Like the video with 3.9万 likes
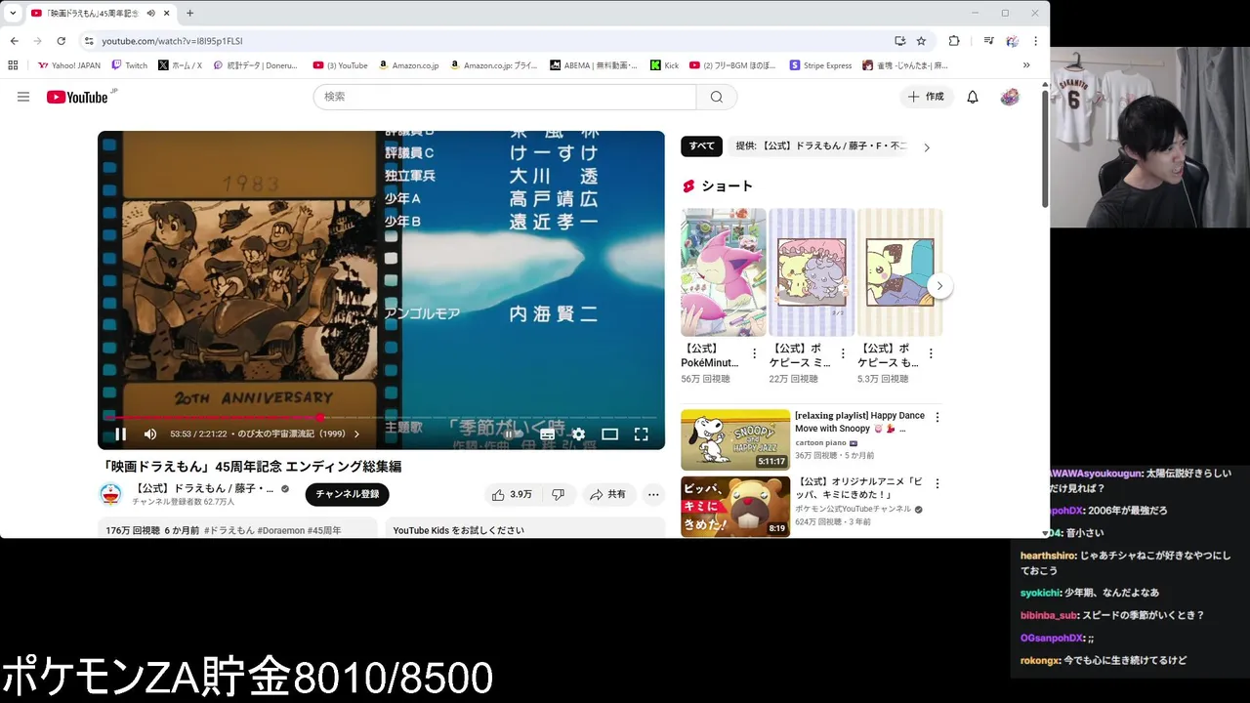Viewport: 1250px width, 703px height. coord(512,495)
